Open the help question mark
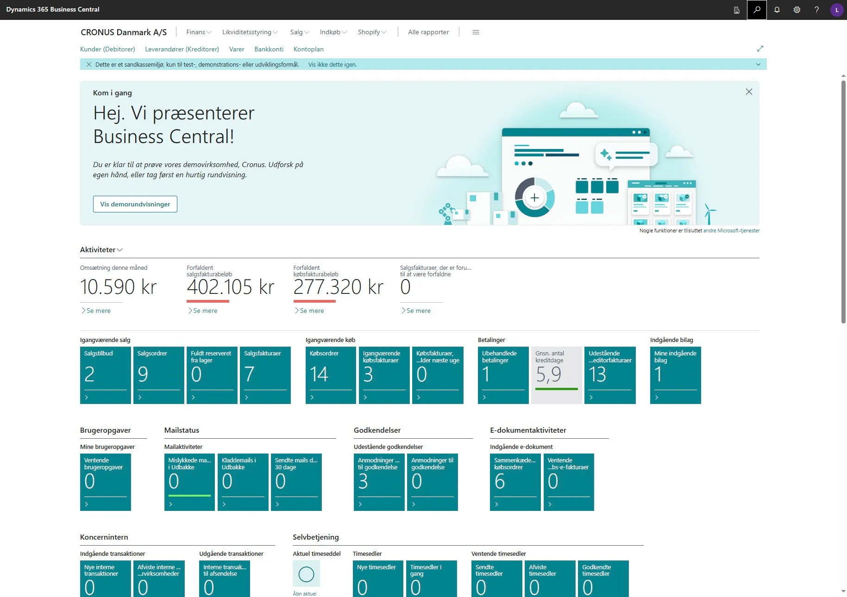847x597 pixels. (x=817, y=10)
